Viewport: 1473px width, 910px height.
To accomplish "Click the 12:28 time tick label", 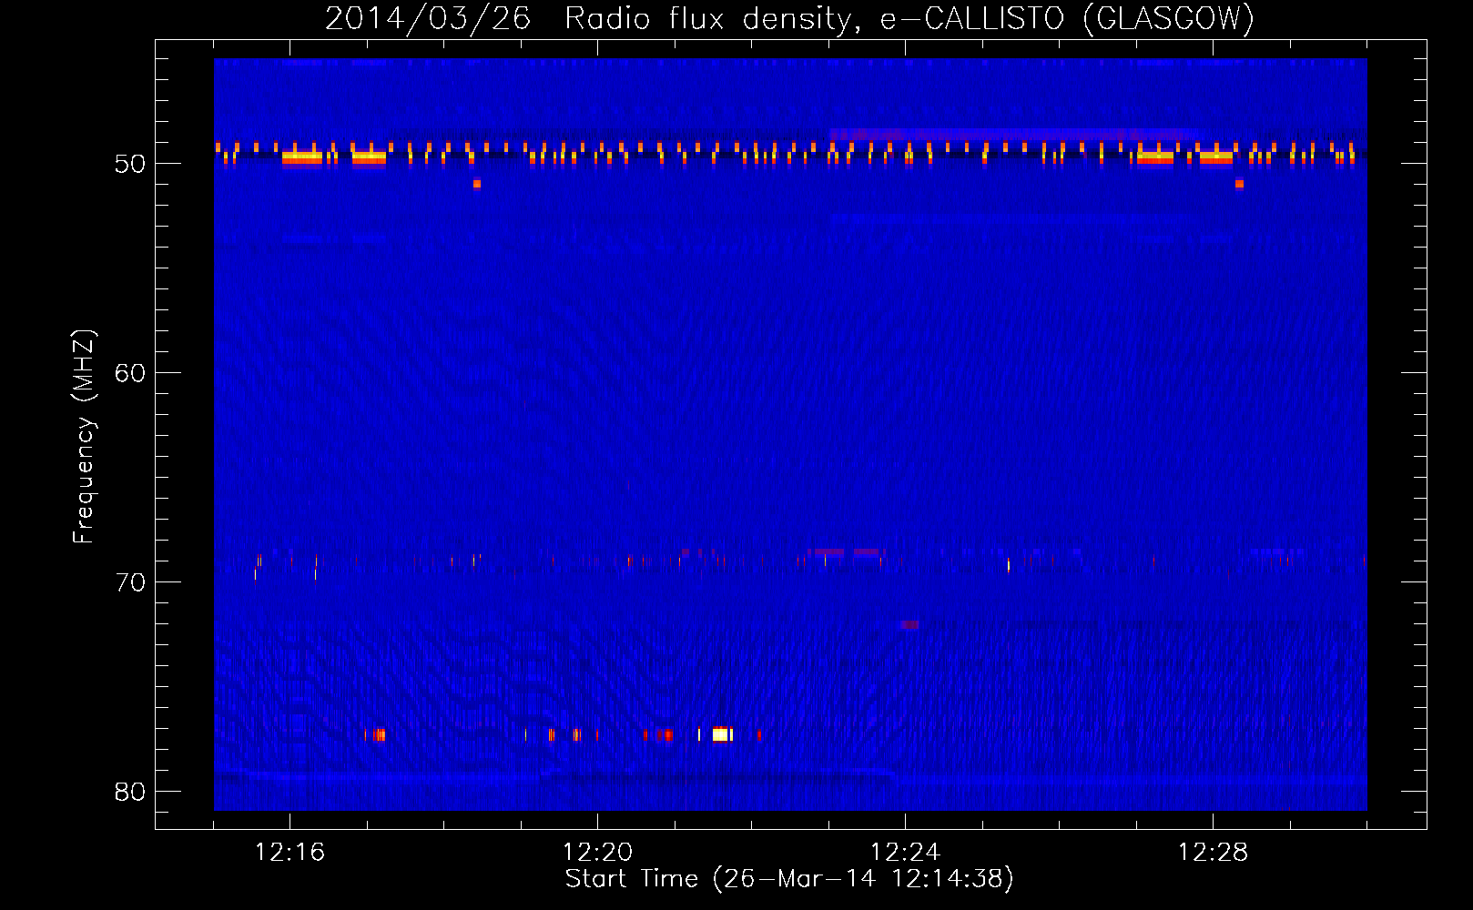I will click(1213, 853).
